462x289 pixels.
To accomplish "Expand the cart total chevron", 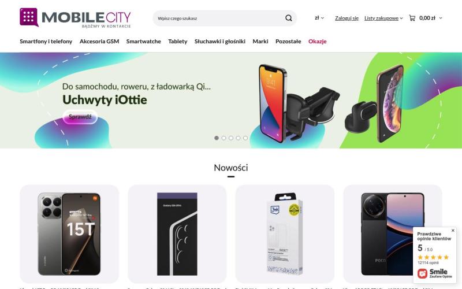I will [441, 18].
